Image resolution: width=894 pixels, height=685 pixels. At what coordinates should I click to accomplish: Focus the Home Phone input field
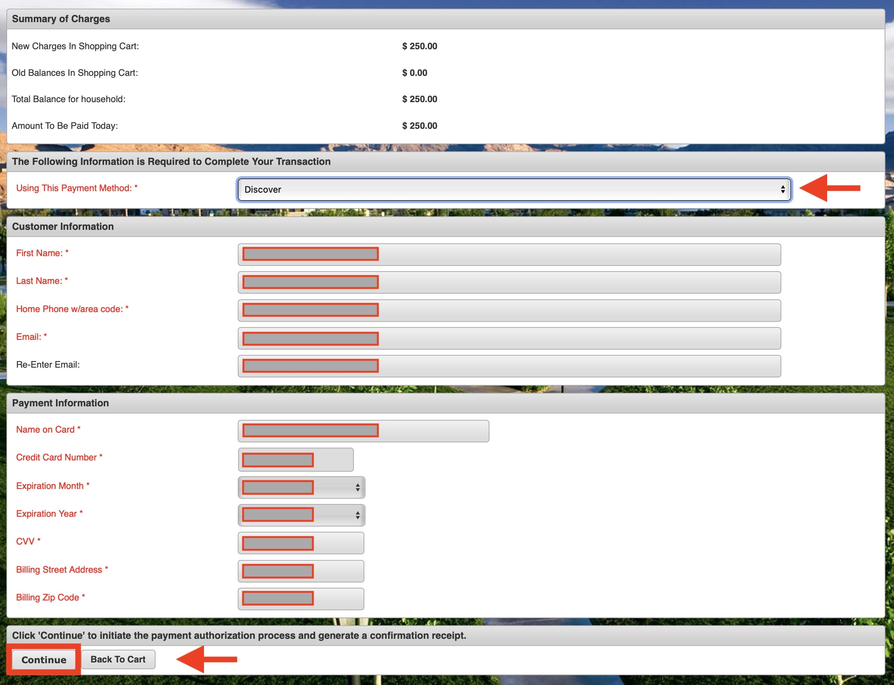509,310
